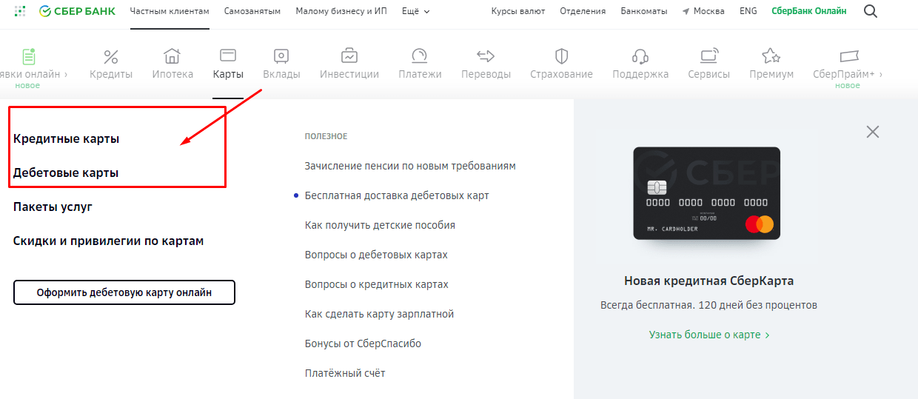Open Платёжный счёт link
The width and height of the screenshot is (918, 399).
[x=345, y=373]
